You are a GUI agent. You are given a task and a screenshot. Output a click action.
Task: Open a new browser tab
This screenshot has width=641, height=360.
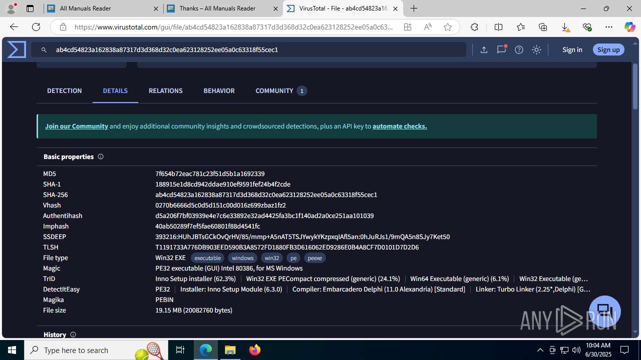[x=414, y=8]
